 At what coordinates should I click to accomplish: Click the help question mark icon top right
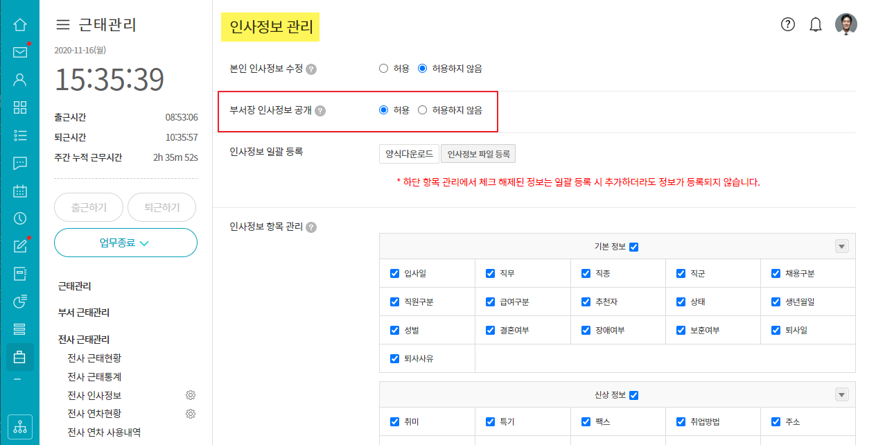[788, 24]
